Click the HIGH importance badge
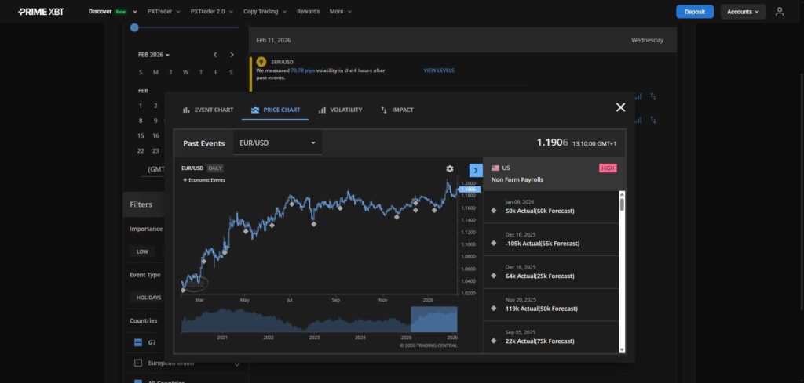 click(x=608, y=168)
